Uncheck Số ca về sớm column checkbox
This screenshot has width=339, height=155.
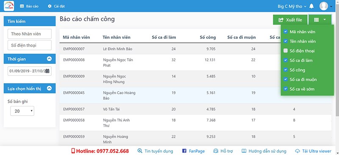coord(285,89)
